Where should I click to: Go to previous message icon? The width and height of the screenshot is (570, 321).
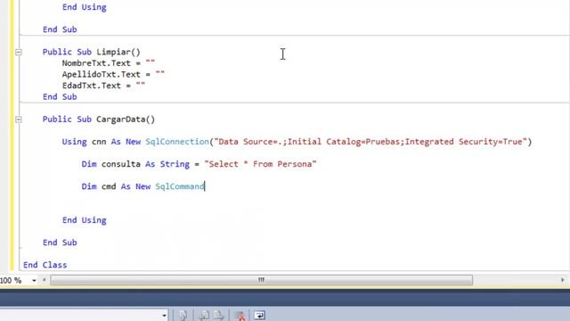tap(204, 315)
